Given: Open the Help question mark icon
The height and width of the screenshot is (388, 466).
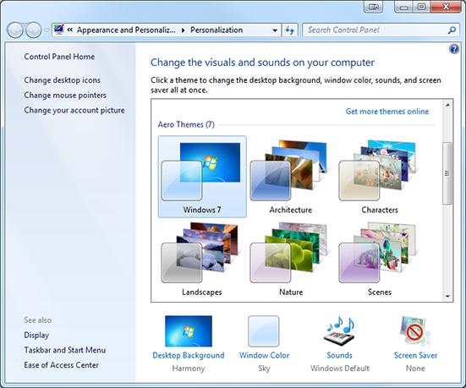Looking at the screenshot, I should tap(454, 49).
